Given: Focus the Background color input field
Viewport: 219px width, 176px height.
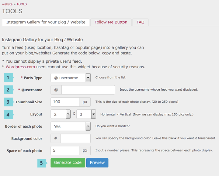Looking at the screenshot, I should (75, 138).
